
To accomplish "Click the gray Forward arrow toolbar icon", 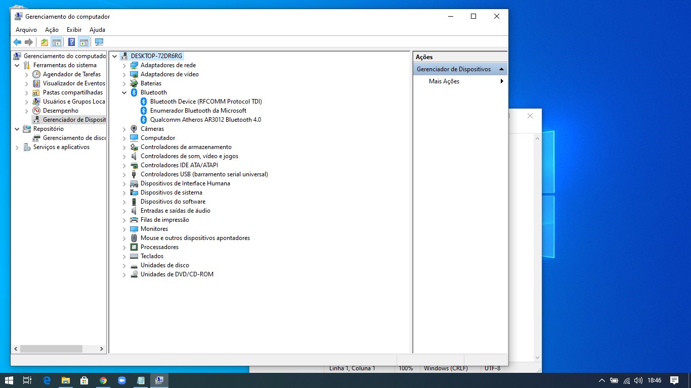I will coord(29,42).
